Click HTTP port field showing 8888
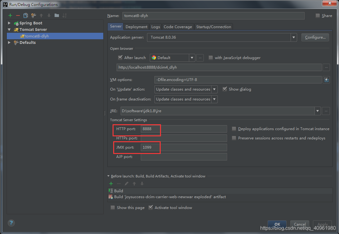 tap(184, 129)
